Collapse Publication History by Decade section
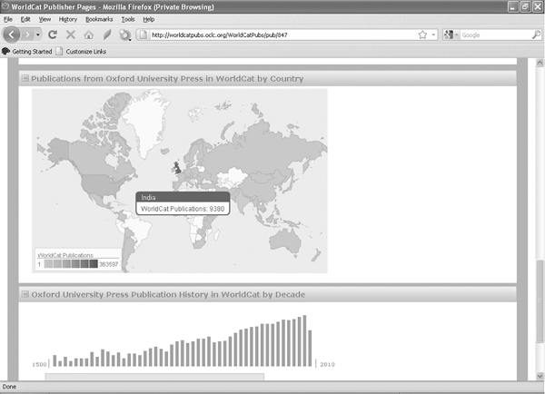The height and width of the screenshot is (394, 545). pos(25,294)
